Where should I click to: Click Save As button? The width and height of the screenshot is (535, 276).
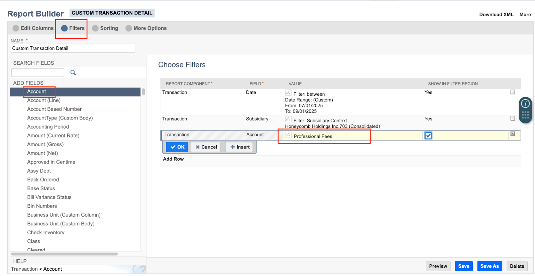pos(489,266)
